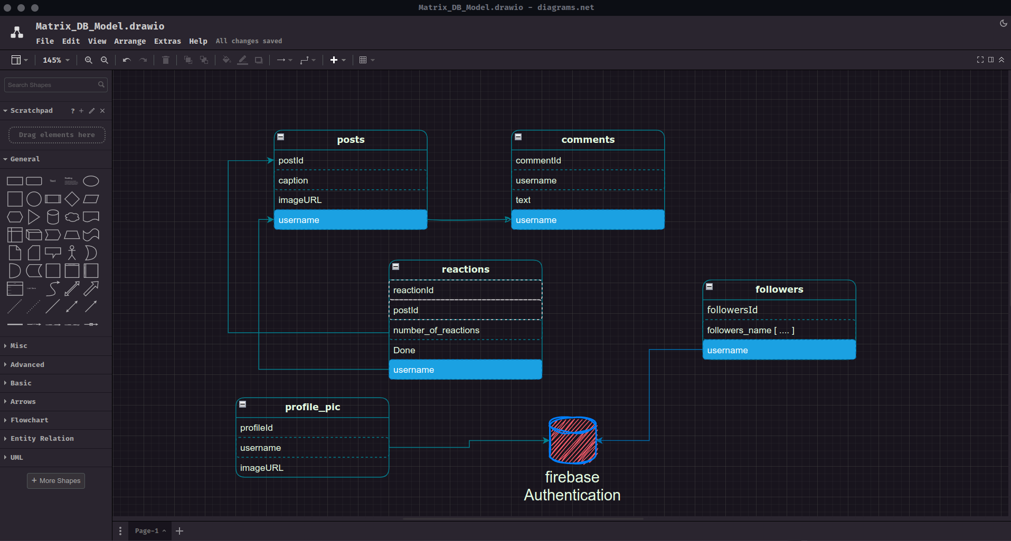Open the Fill Color tool
The width and height of the screenshot is (1011, 541).
point(225,60)
